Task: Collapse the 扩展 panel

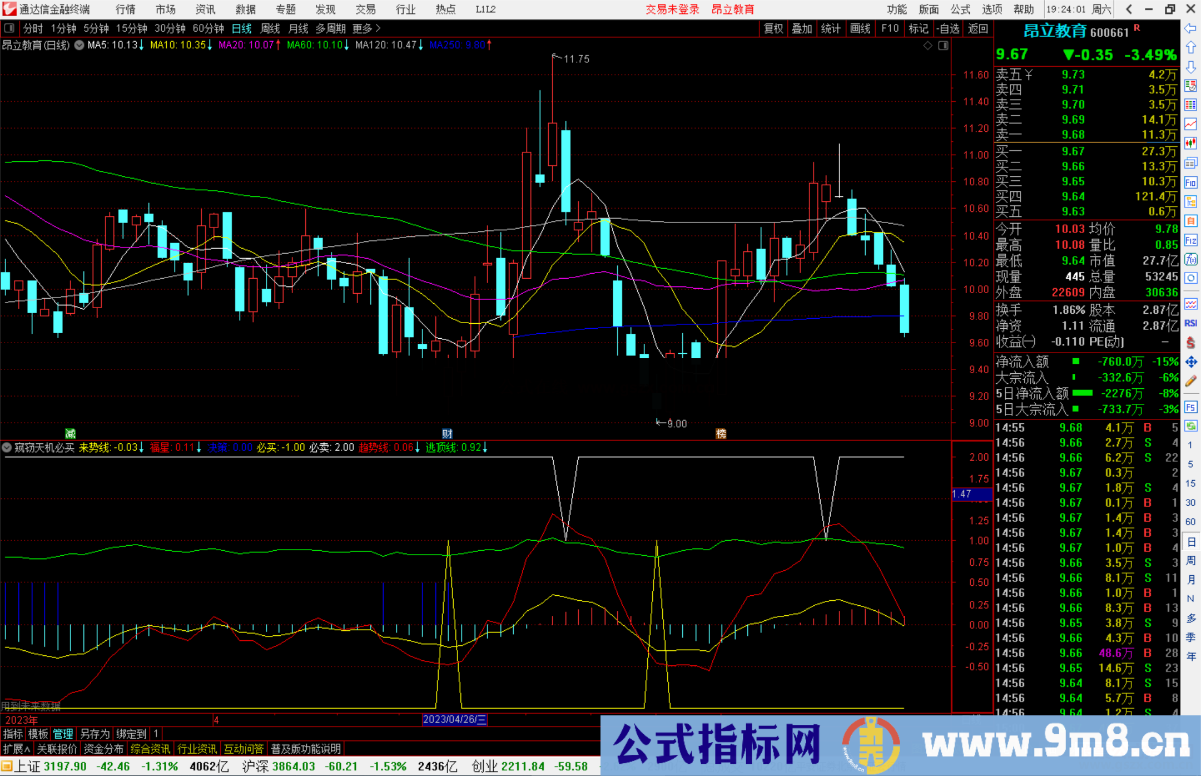Action: 15,749
